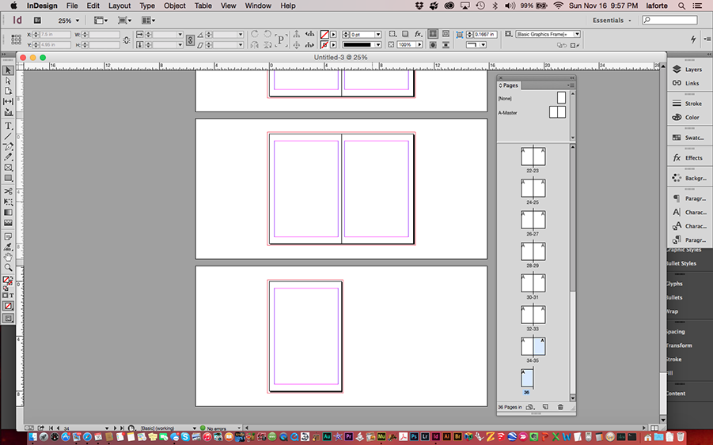This screenshot has width=713, height=445.
Task: Toggle Apply None in the Tools panel
Action: tap(8, 306)
